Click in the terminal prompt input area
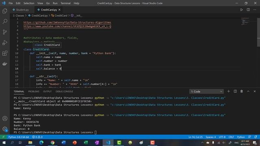The image size is (260, 146). 95,132
